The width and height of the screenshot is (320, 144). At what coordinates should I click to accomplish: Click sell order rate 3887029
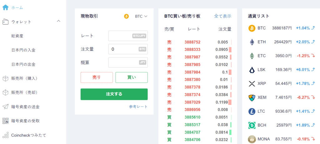(192, 102)
